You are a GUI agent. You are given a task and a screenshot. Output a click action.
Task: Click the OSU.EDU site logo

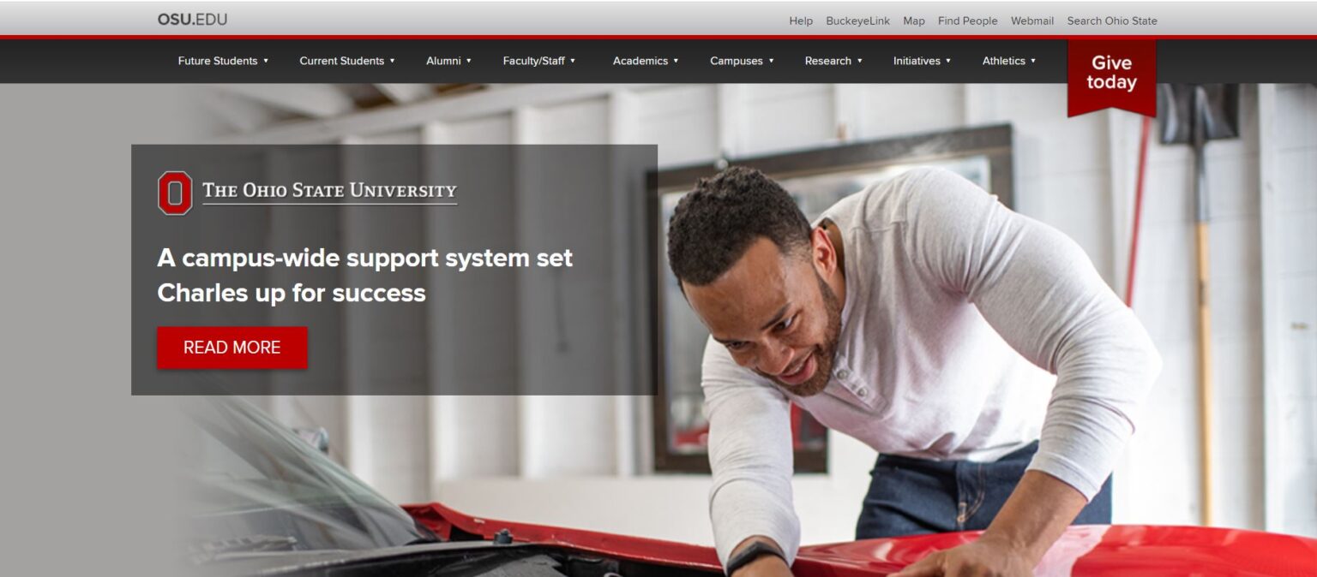192,20
